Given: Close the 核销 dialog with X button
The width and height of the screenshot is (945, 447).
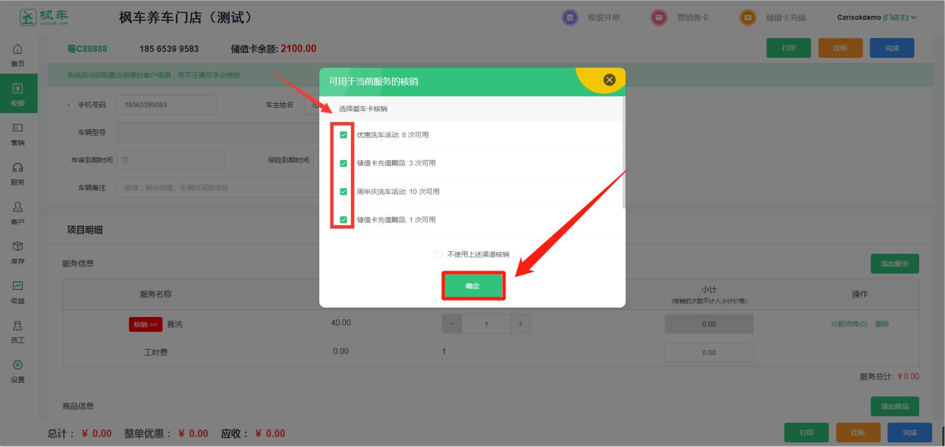Looking at the screenshot, I should coord(609,80).
